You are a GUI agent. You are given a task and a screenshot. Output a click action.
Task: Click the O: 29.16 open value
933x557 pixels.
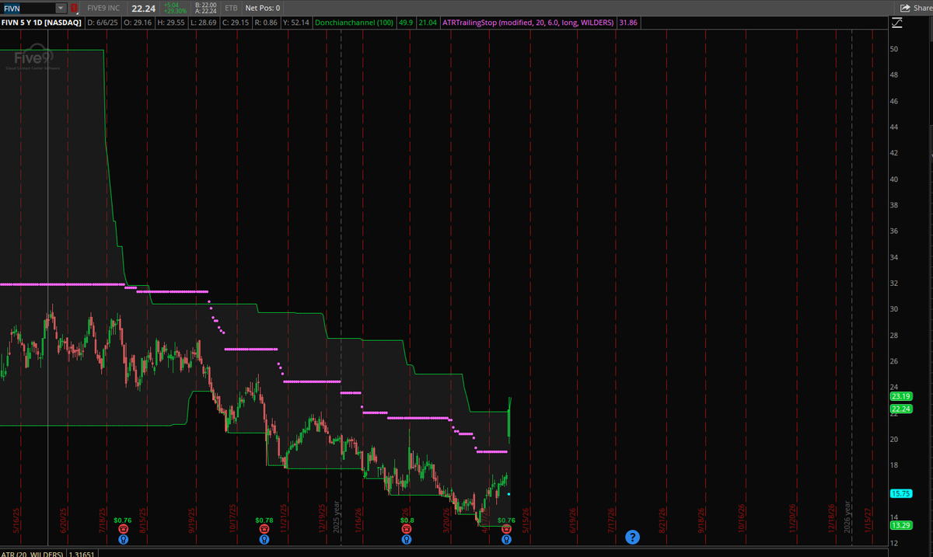(140, 23)
